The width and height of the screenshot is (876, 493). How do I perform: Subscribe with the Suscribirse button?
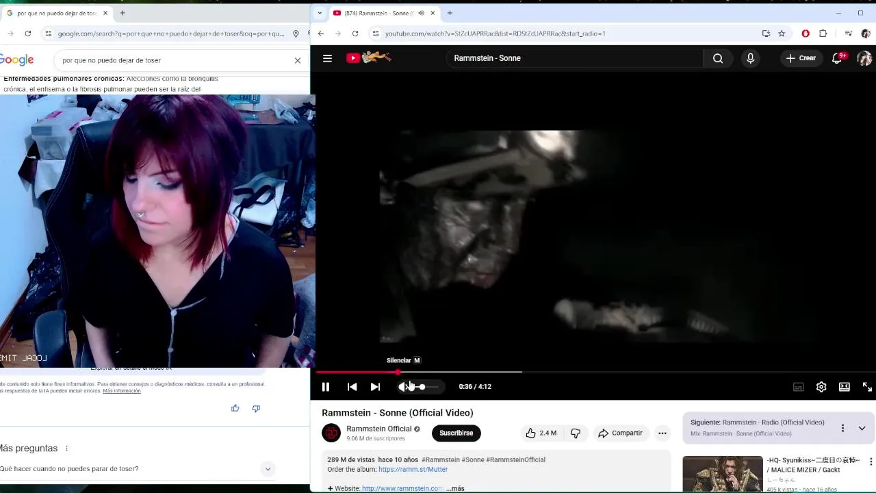[456, 433]
